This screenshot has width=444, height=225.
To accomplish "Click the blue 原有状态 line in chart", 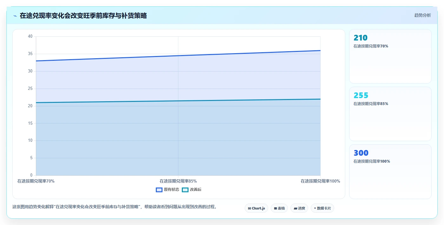I will tap(178, 56).
